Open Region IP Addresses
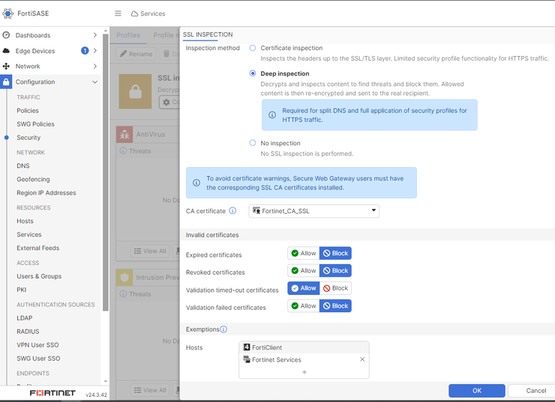This screenshot has width=555, height=402. [46, 192]
